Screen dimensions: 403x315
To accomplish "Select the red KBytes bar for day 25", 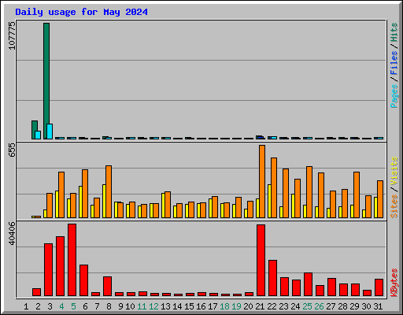I will click(x=309, y=284).
